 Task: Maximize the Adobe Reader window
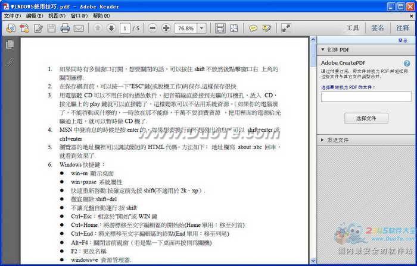point(401,7)
